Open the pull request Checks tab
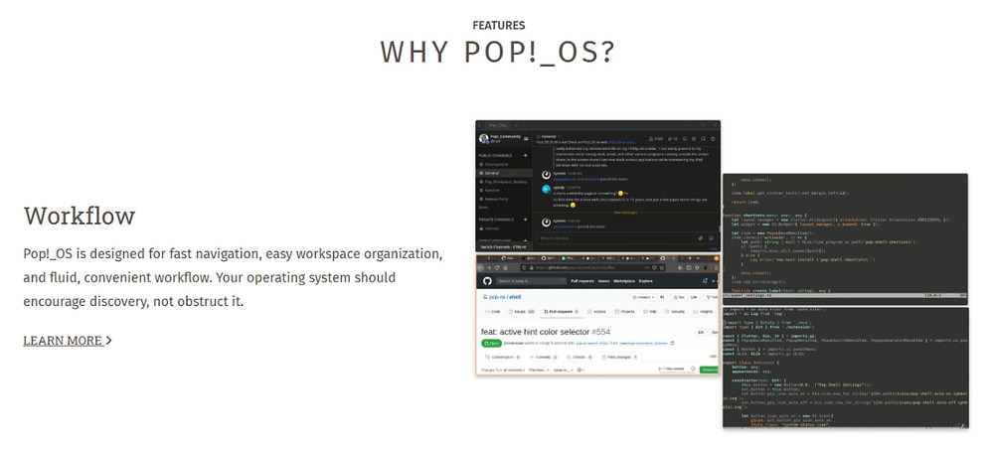The height and width of the screenshot is (451, 994). pyautogui.click(x=579, y=358)
